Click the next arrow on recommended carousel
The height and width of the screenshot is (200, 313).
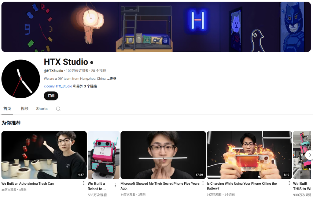click(x=310, y=155)
